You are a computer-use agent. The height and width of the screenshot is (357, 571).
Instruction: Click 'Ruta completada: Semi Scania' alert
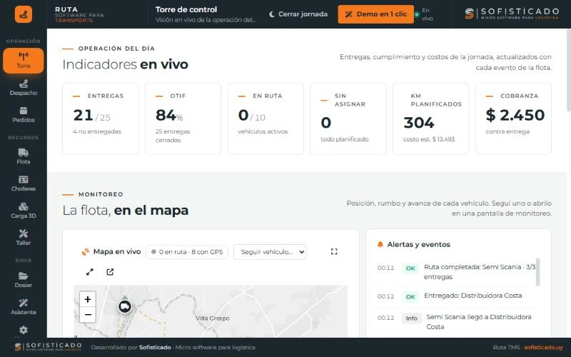coord(457,272)
